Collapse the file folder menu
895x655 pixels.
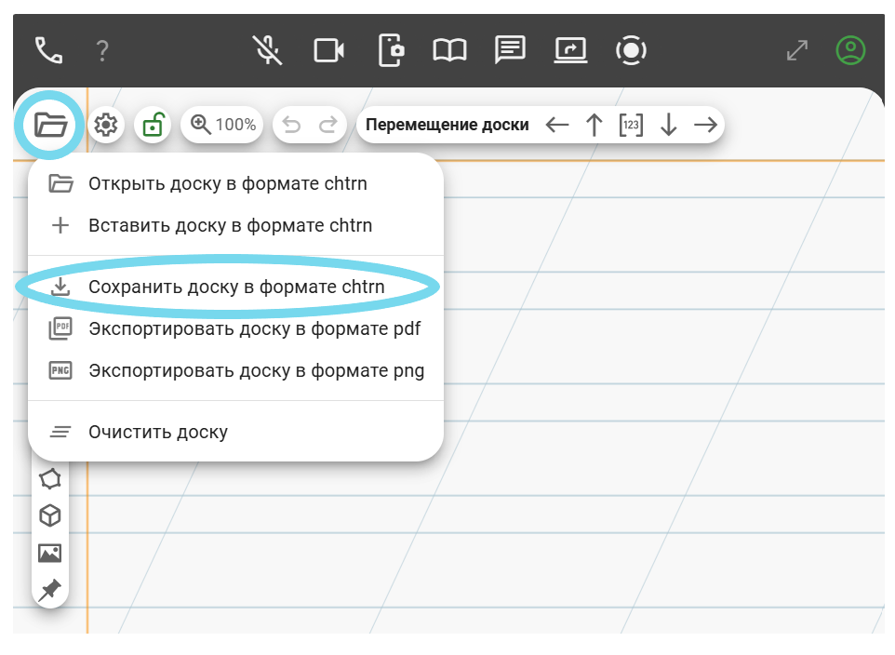point(51,124)
